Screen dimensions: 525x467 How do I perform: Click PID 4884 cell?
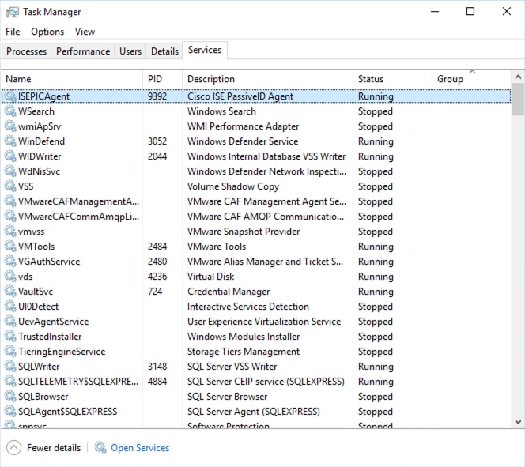(x=157, y=382)
